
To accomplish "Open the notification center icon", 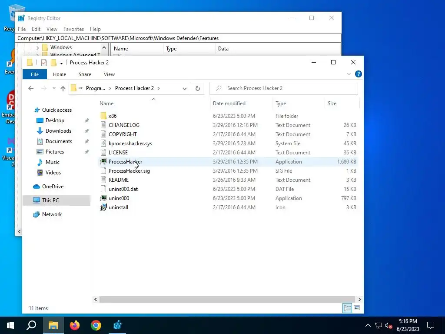I will (x=431, y=325).
